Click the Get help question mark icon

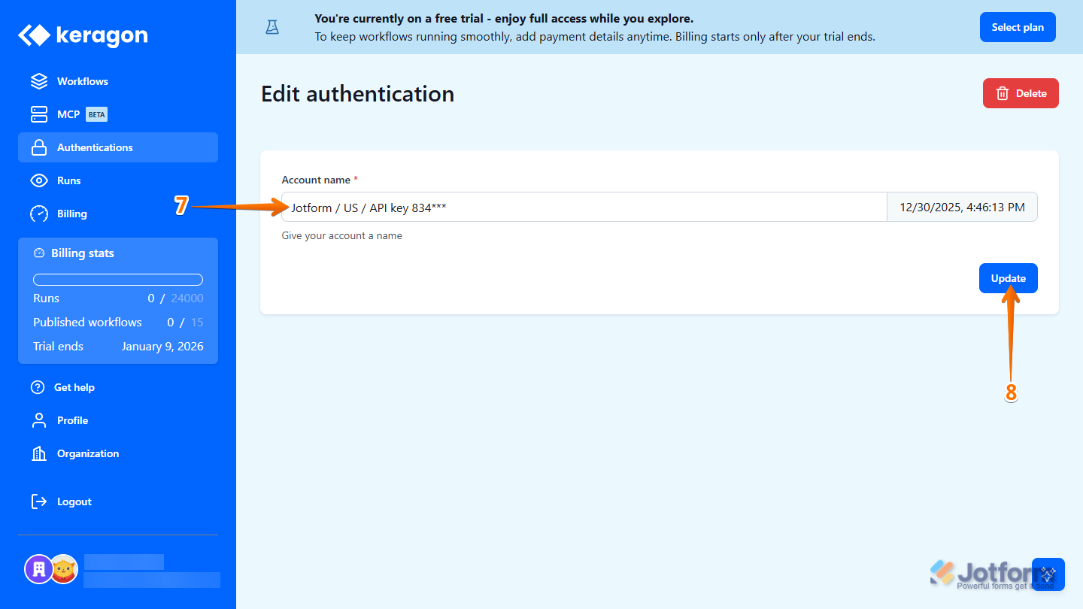pyautogui.click(x=38, y=387)
